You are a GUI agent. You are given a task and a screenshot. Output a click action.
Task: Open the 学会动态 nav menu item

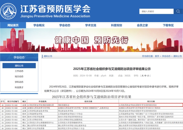65,25
